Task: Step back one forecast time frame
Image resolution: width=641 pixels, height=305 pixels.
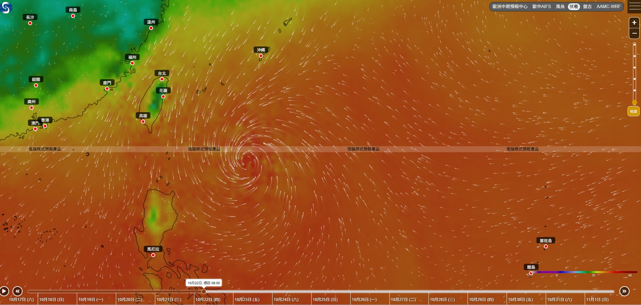Action: pos(18,291)
